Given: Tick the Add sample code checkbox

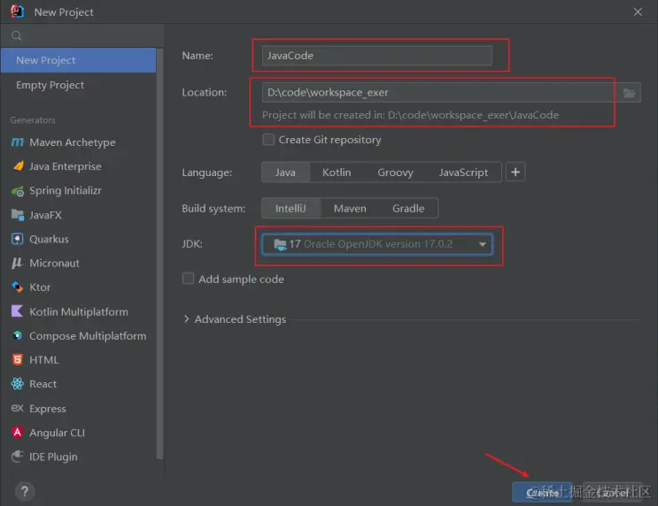Looking at the screenshot, I should [188, 279].
